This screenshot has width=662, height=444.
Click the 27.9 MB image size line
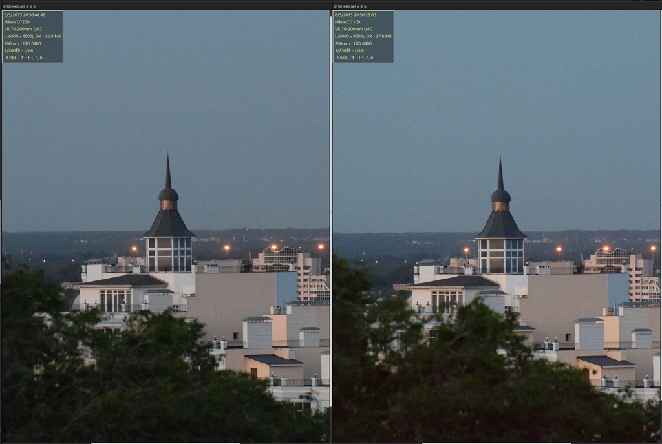point(363,36)
